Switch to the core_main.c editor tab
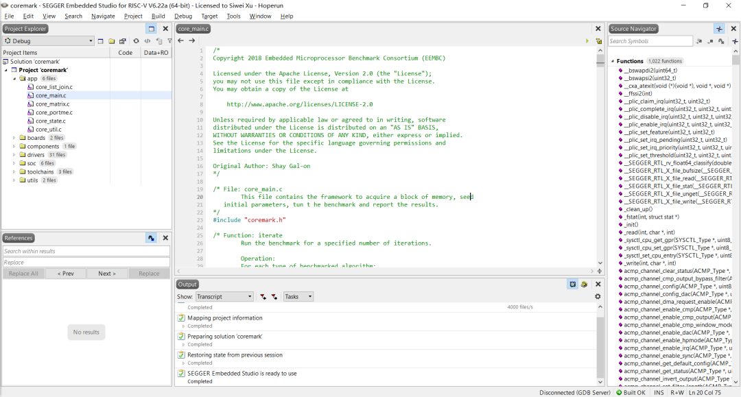The image size is (741, 397). click(193, 29)
